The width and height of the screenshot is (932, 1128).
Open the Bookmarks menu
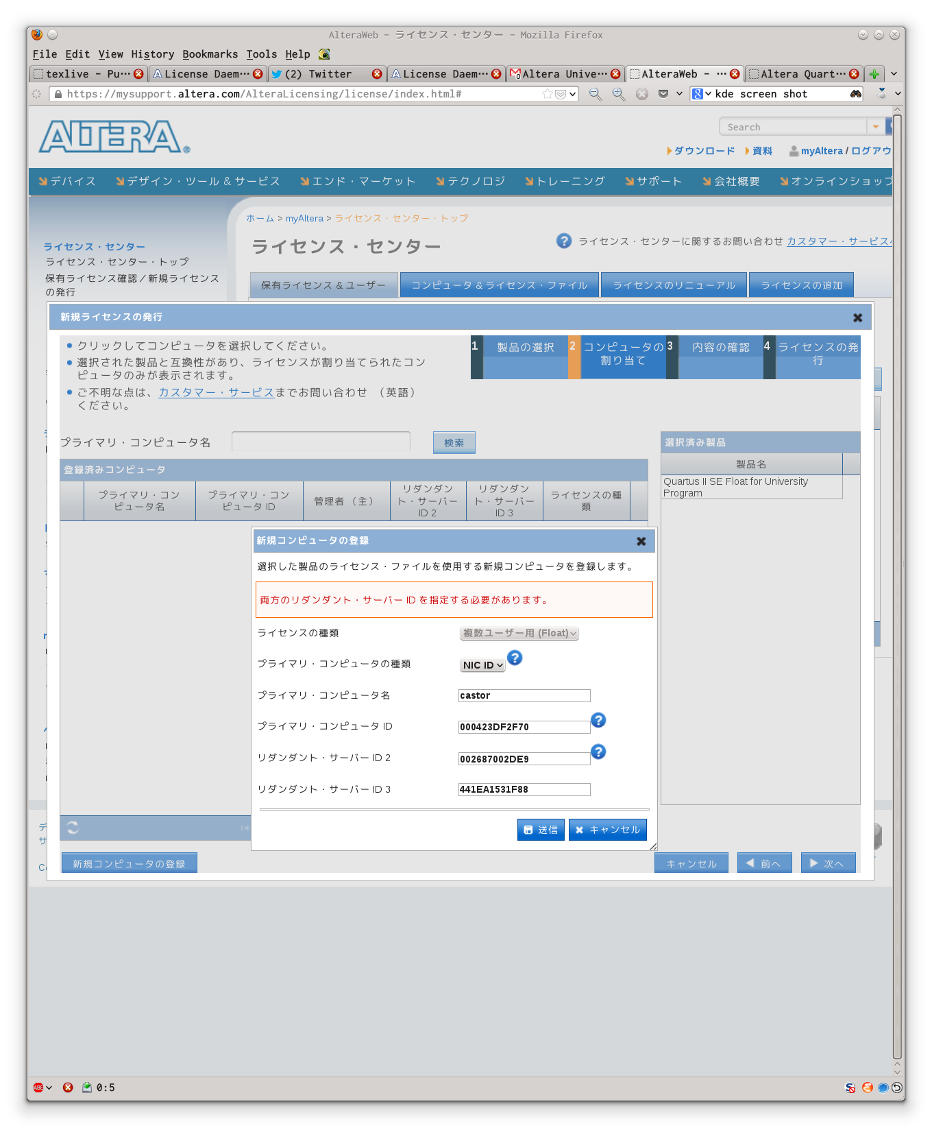coord(210,54)
